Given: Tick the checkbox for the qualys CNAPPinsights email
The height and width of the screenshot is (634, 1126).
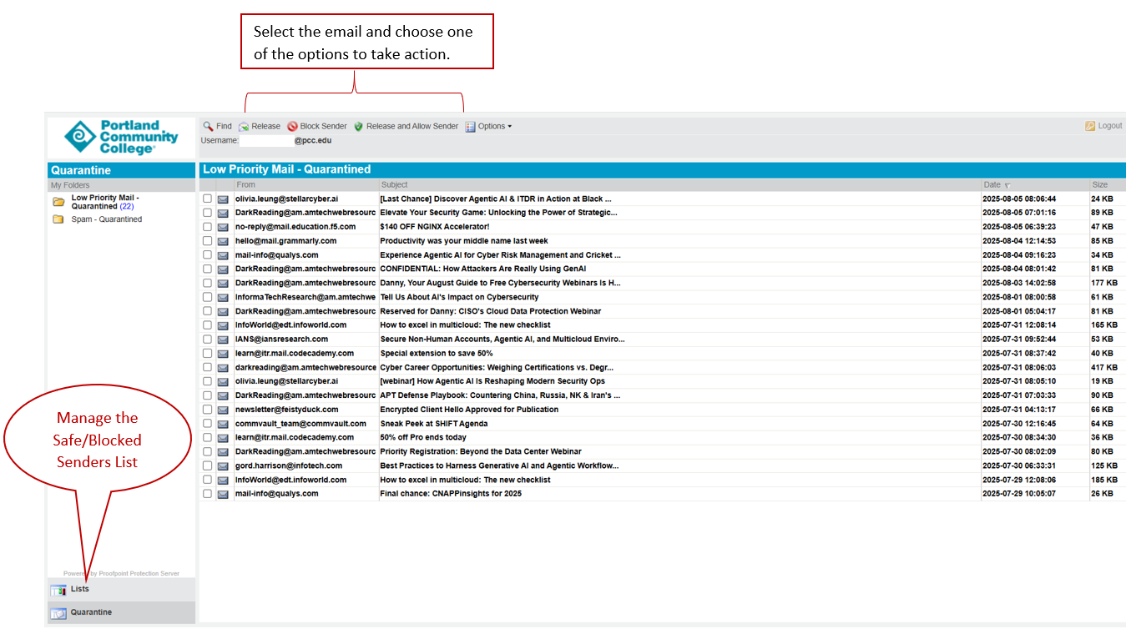Looking at the screenshot, I should [206, 493].
